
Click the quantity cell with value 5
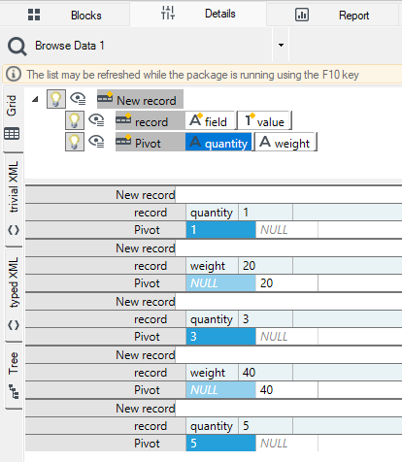coord(265,426)
